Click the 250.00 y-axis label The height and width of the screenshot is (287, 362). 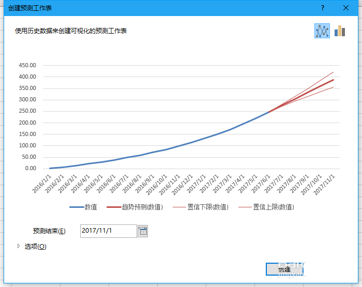click(27, 111)
